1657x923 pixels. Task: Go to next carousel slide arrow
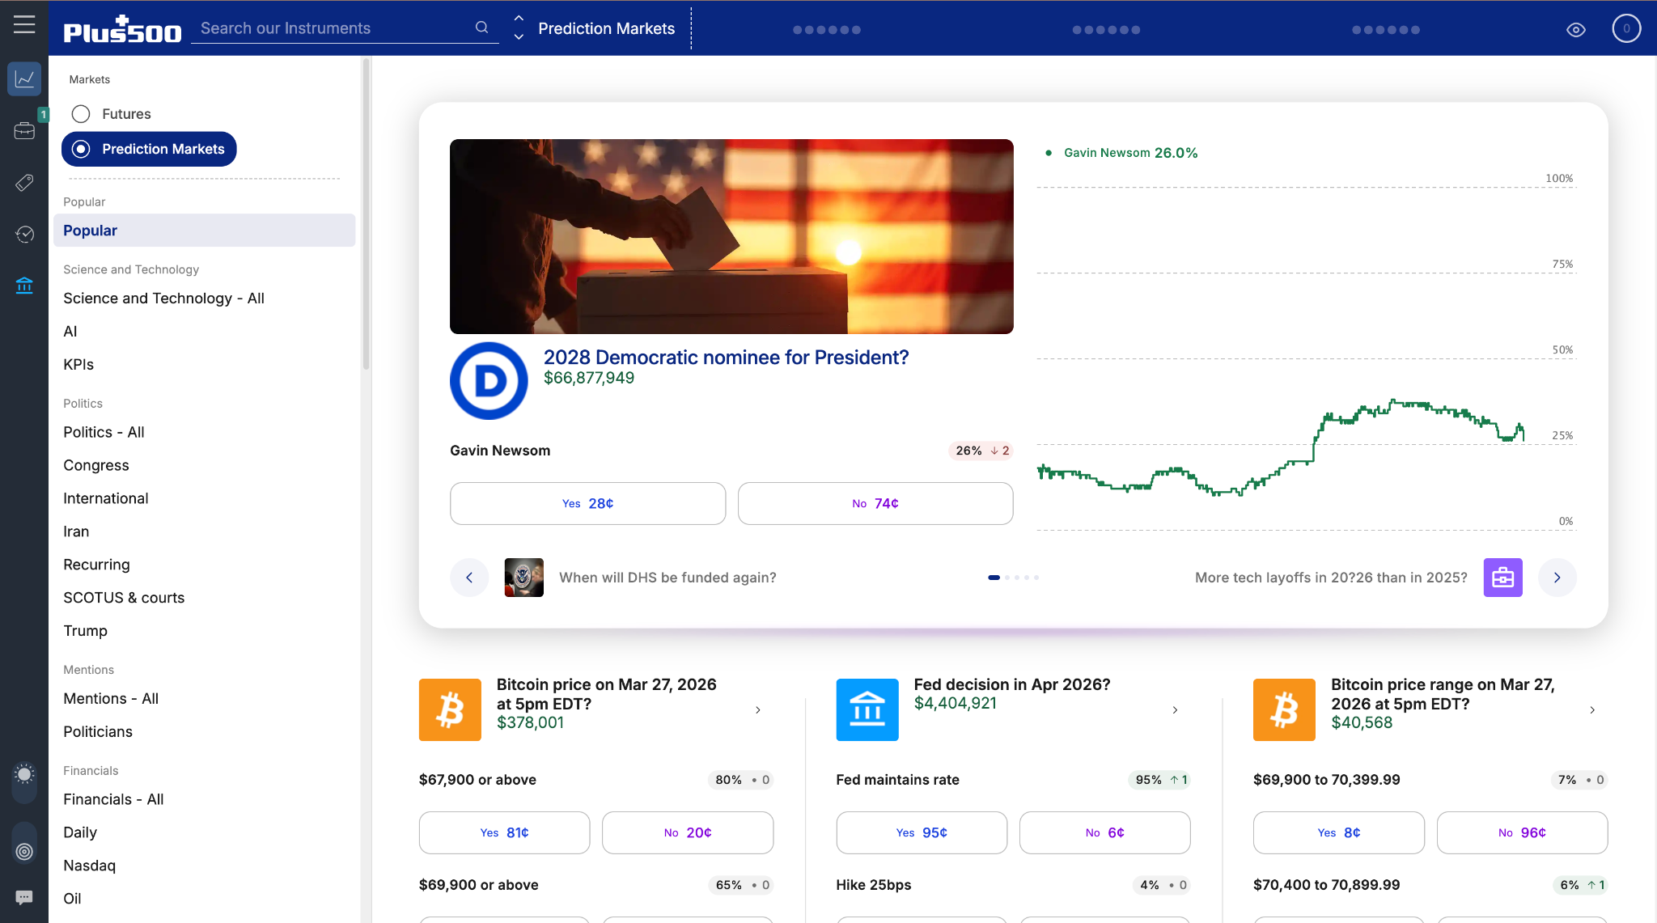pyautogui.click(x=1557, y=578)
